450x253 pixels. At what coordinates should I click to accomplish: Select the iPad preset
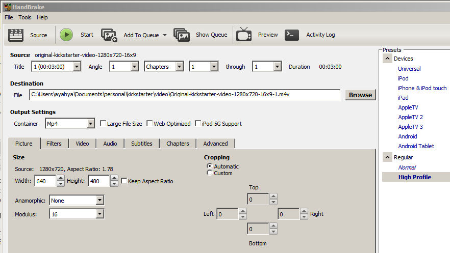(403, 98)
